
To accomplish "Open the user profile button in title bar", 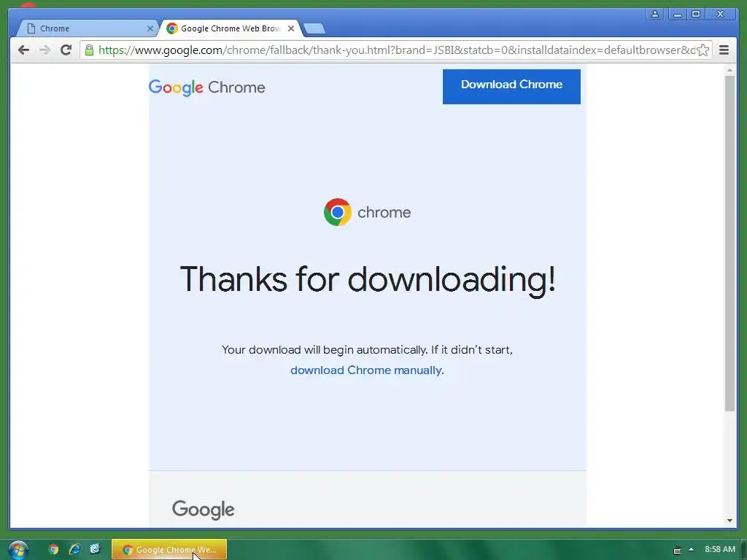I will (655, 14).
